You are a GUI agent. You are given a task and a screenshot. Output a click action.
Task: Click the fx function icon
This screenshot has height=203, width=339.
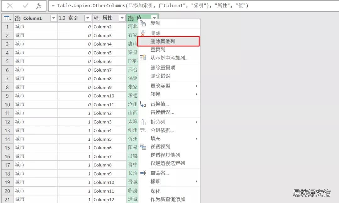point(39,6)
